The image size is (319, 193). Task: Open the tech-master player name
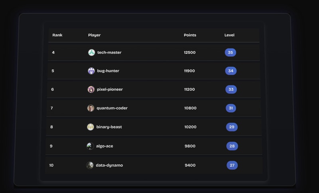click(109, 53)
